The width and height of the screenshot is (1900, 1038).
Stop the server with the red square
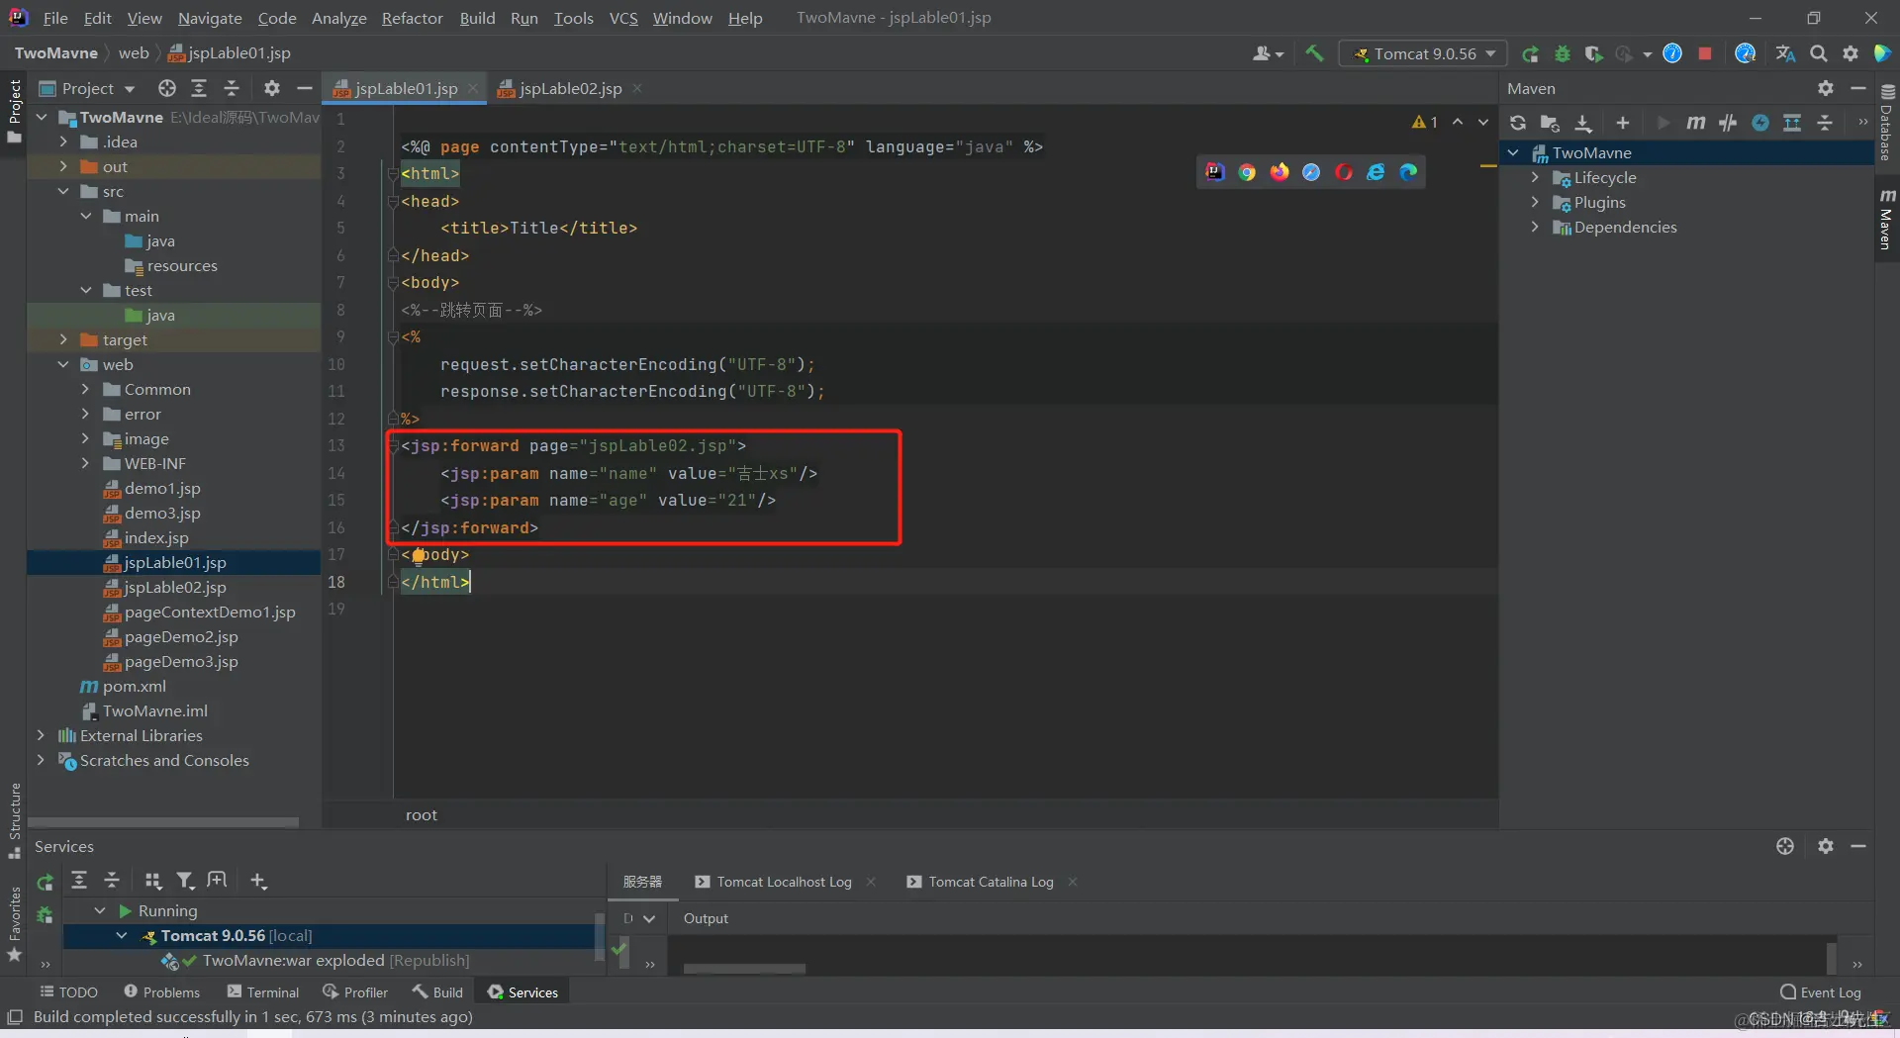1705,53
